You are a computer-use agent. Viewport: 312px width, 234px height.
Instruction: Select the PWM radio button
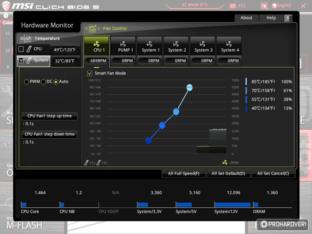click(27, 82)
